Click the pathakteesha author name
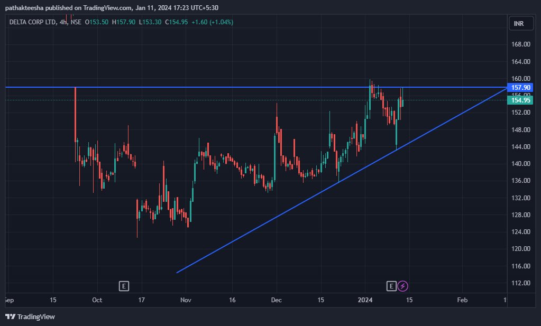 (24, 7)
